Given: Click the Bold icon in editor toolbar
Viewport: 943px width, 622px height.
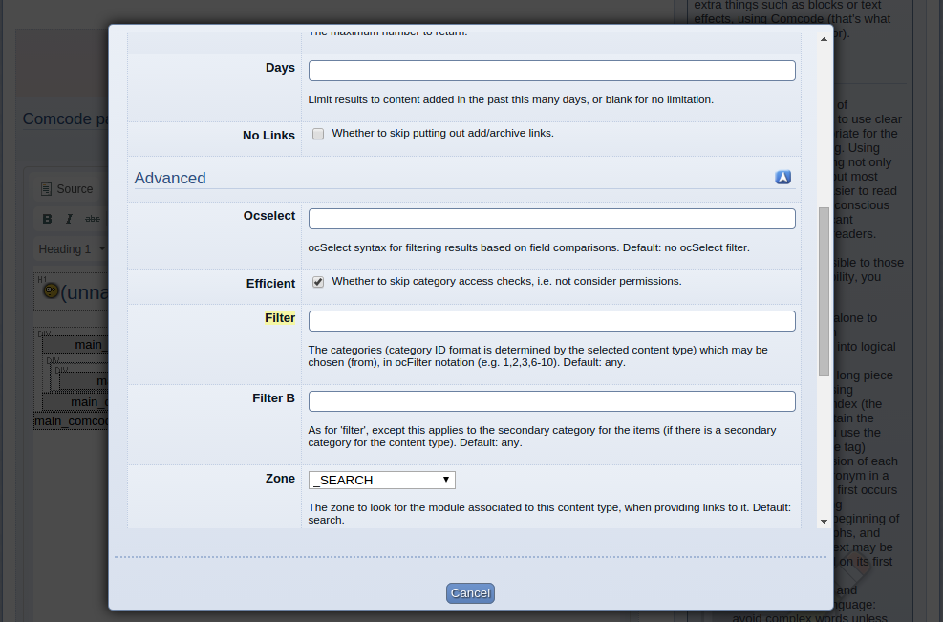Looking at the screenshot, I should click(47, 219).
